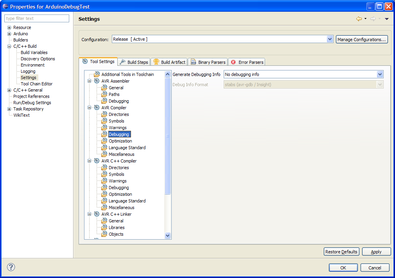Click the type filter text field
Viewport: 395px width, 278px height.
point(37,18)
